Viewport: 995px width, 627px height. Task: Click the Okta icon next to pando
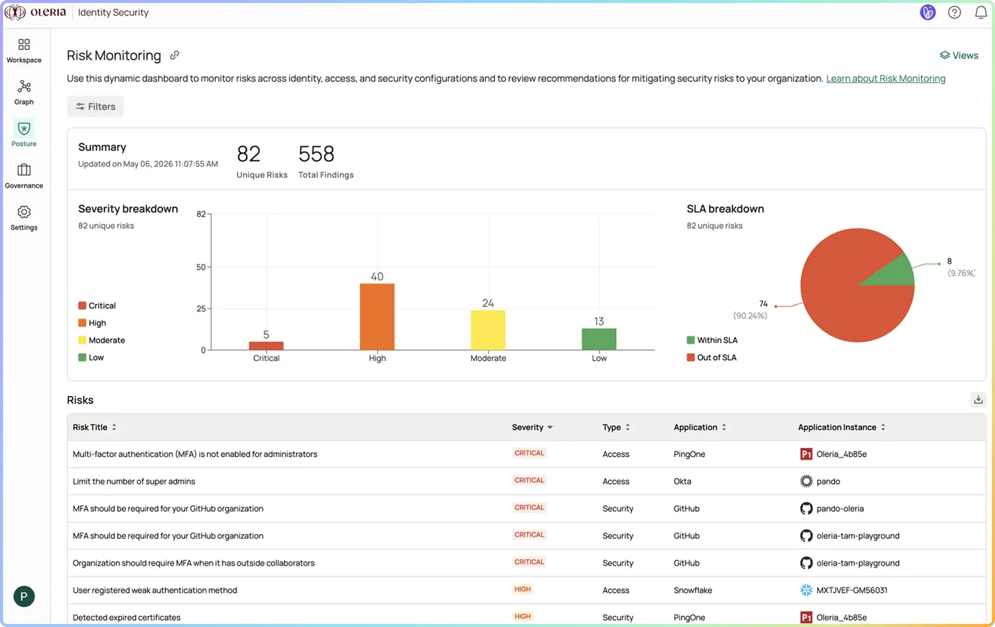click(x=806, y=481)
